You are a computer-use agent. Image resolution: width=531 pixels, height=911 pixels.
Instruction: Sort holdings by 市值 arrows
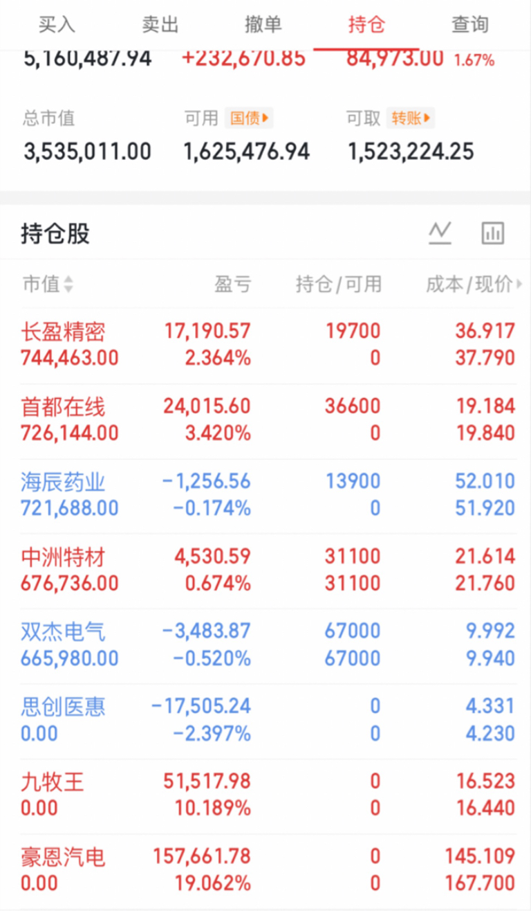[68, 285]
